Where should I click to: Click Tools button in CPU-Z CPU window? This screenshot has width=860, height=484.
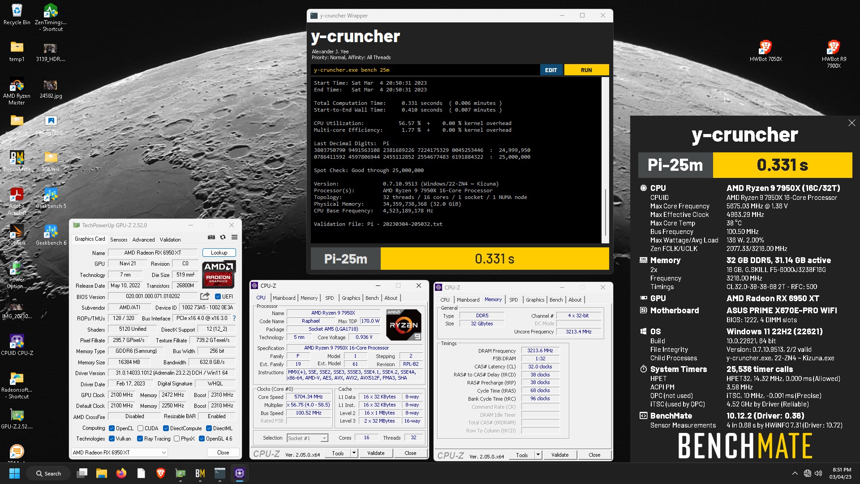point(338,453)
